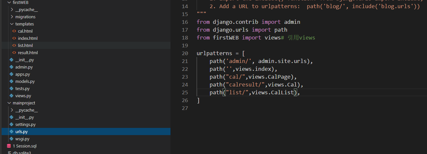427x154 pixels.
Task: Open list.html file
Action: coord(25,46)
